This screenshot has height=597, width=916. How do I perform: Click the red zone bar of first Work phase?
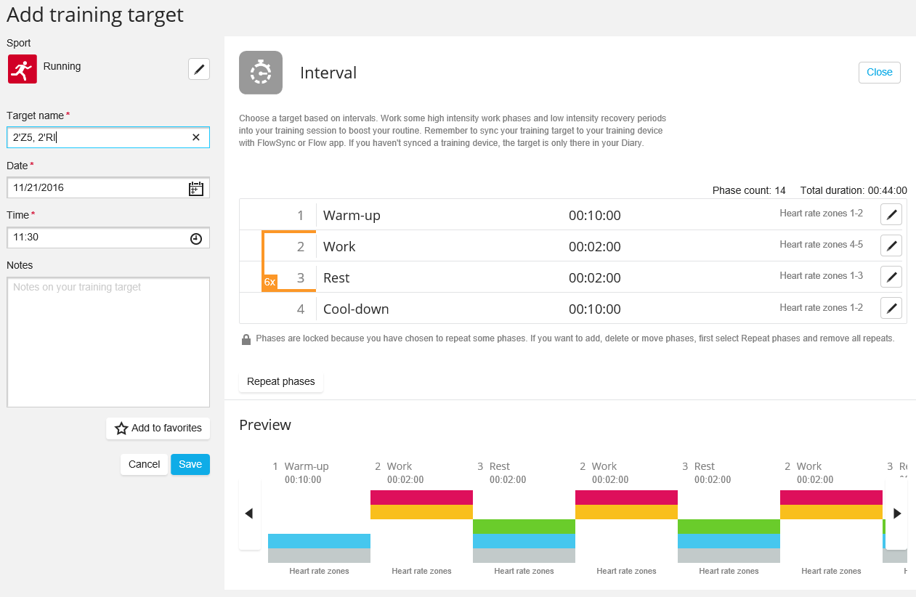[x=421, y=497]
